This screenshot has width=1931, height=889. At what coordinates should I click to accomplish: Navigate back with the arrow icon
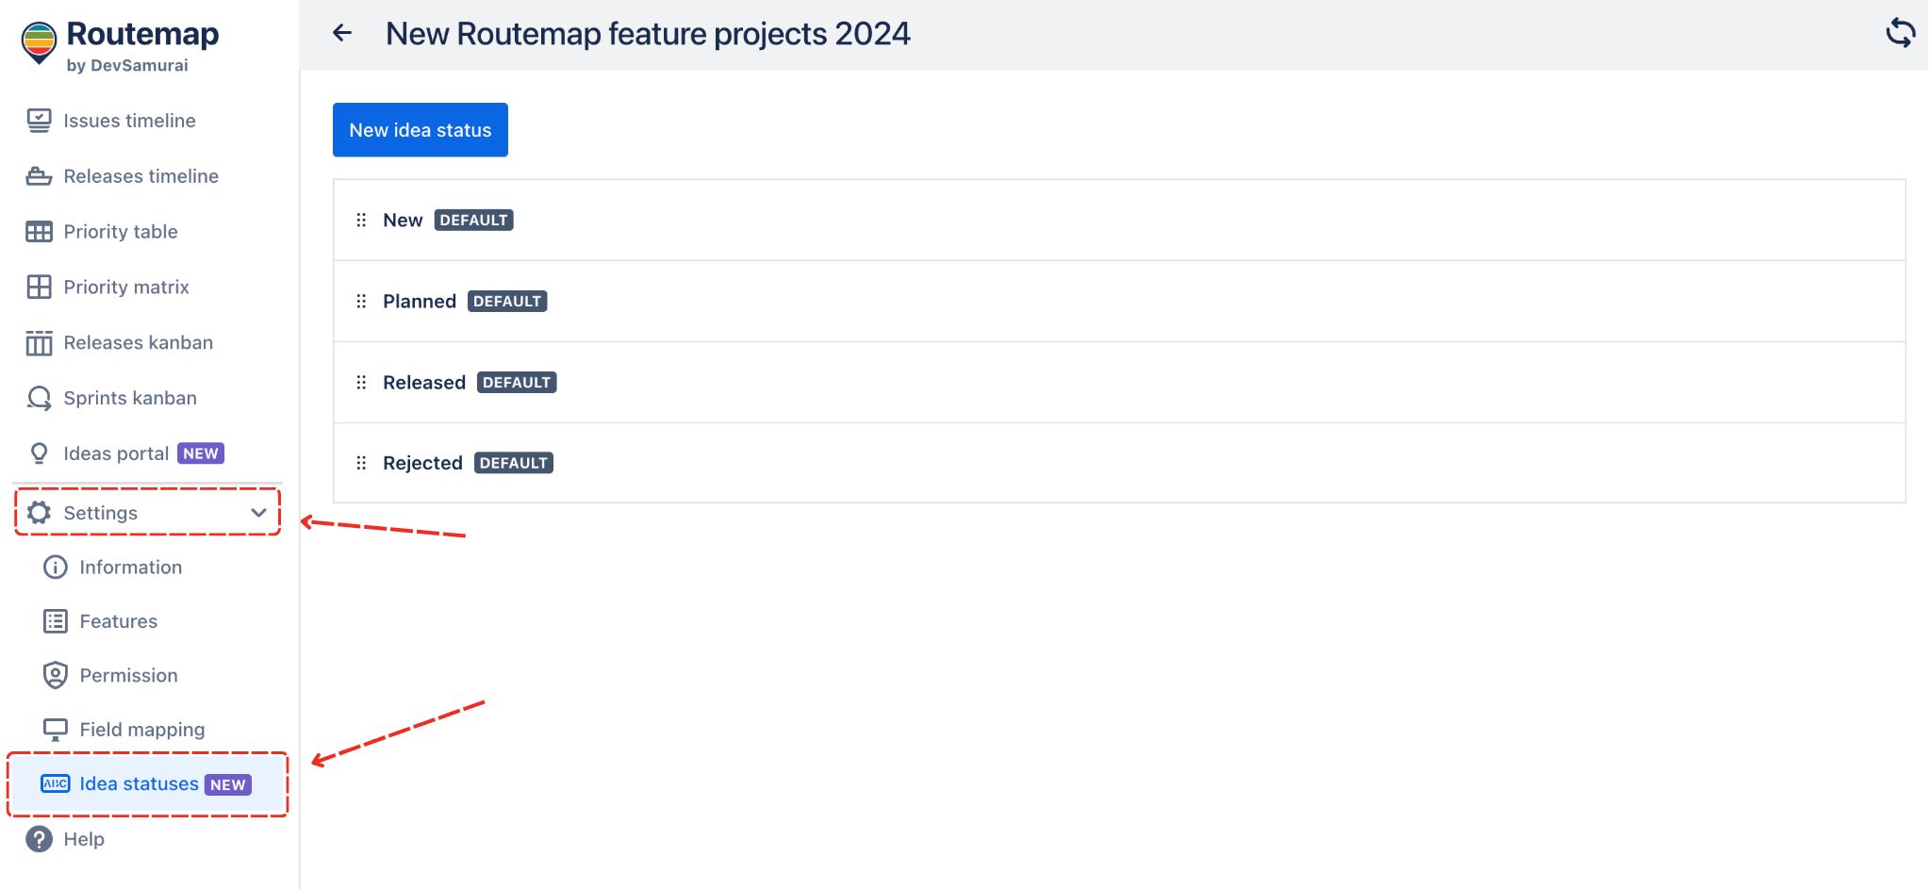point(341,33)
